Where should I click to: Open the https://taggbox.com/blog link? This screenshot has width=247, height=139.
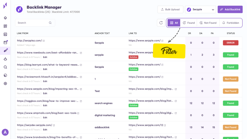(x=48, y=101)
